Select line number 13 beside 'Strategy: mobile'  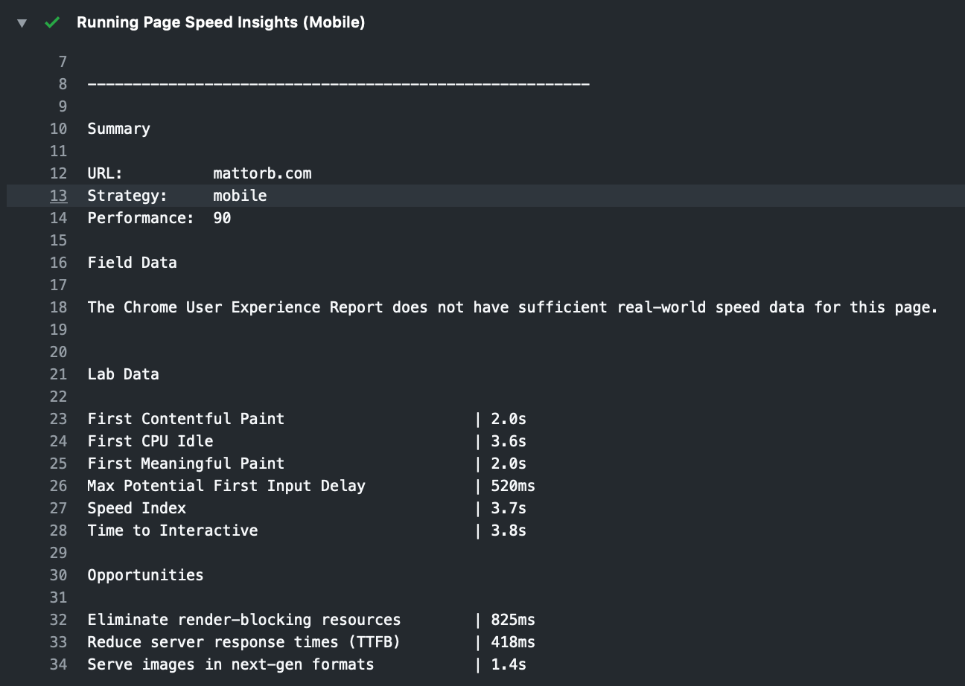(x=58, y=195)
